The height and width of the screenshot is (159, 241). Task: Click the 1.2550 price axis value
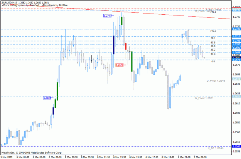click(x=236, y=142)
